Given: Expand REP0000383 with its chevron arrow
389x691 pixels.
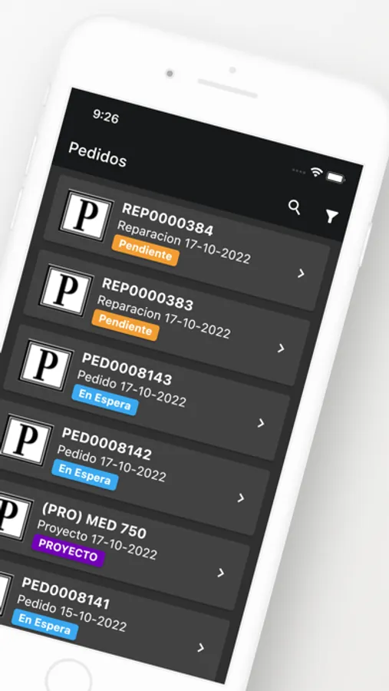Looking at the screenshot, I should pos(281,349).
